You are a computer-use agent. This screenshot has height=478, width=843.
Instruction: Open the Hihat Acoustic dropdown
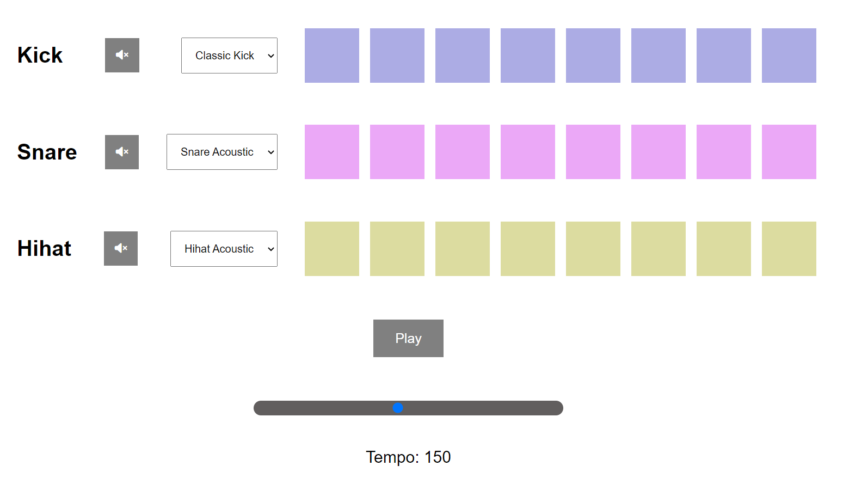[x=224, y=248]
